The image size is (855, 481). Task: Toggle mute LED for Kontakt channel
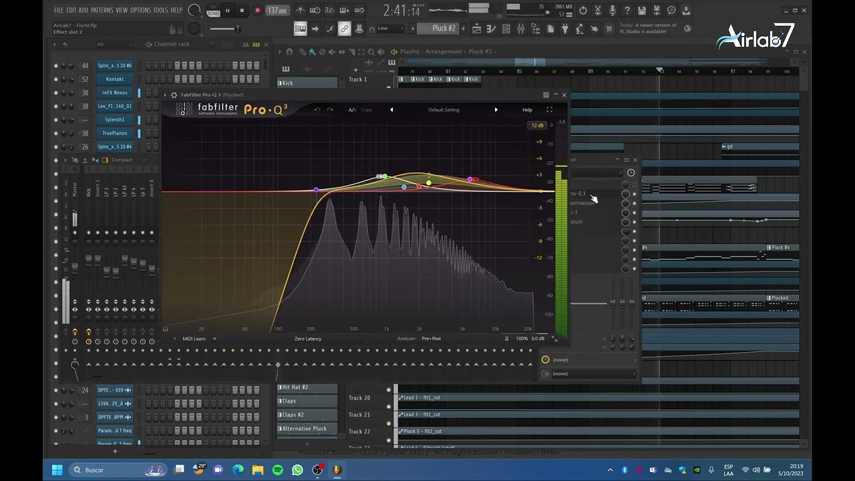coord(56,79)
